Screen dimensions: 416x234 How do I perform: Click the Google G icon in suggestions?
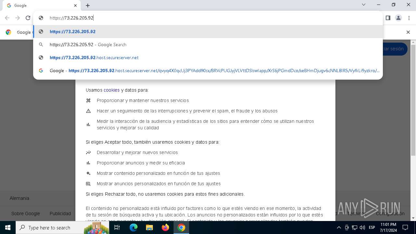coord(41,71)
